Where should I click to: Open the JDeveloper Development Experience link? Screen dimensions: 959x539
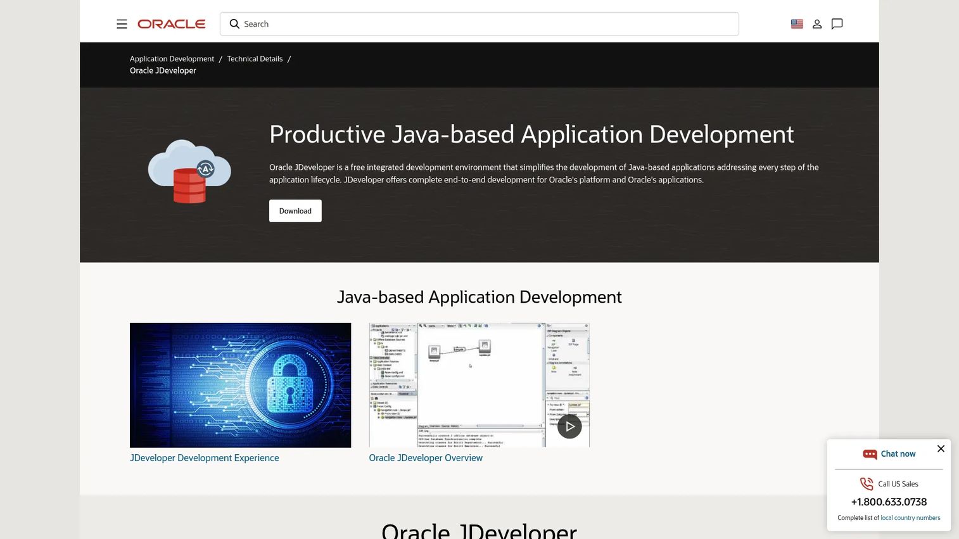pos(204,458)
